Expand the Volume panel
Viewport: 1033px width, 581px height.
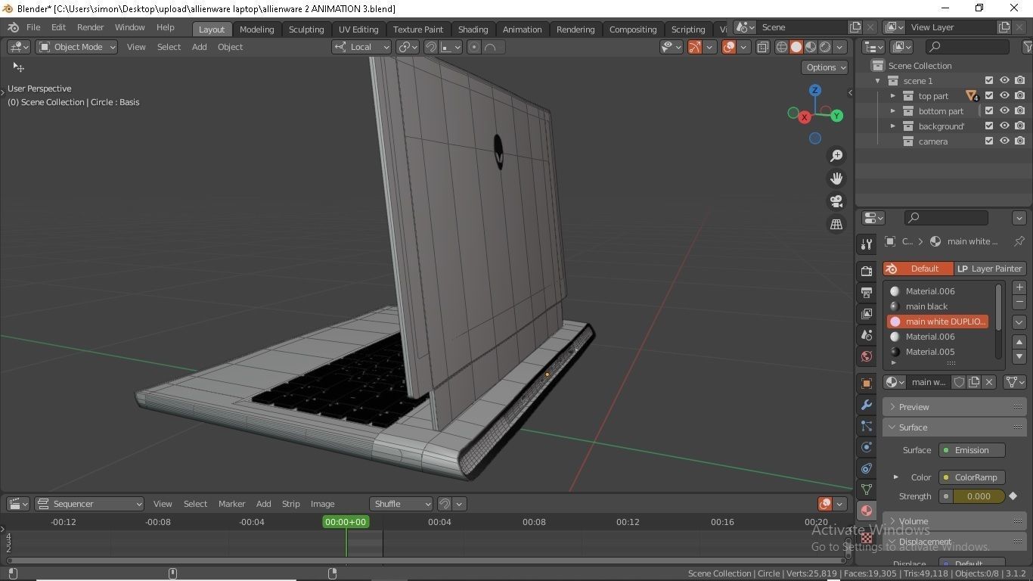pyautogui.click(x=954, y=521)
